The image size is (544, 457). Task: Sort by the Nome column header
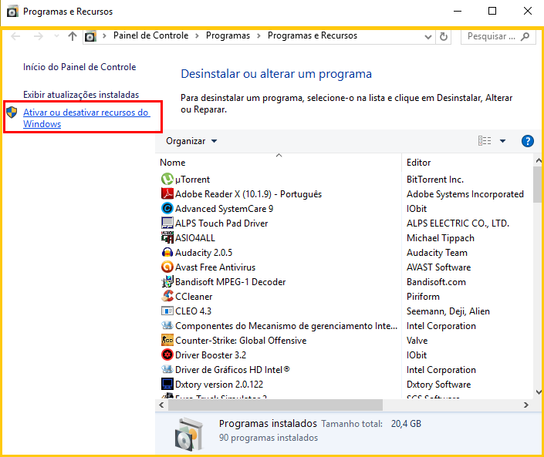(x=279, y=162)
